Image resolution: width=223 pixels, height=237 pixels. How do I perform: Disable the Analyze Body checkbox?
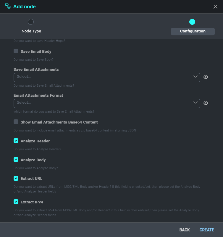tap(16, 160)
